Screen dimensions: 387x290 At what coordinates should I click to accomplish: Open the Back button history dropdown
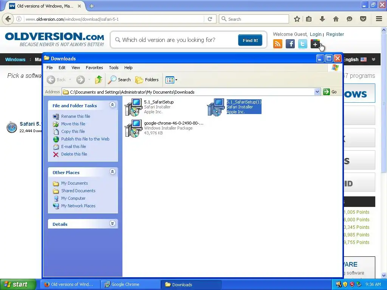(x=70, y=80)
